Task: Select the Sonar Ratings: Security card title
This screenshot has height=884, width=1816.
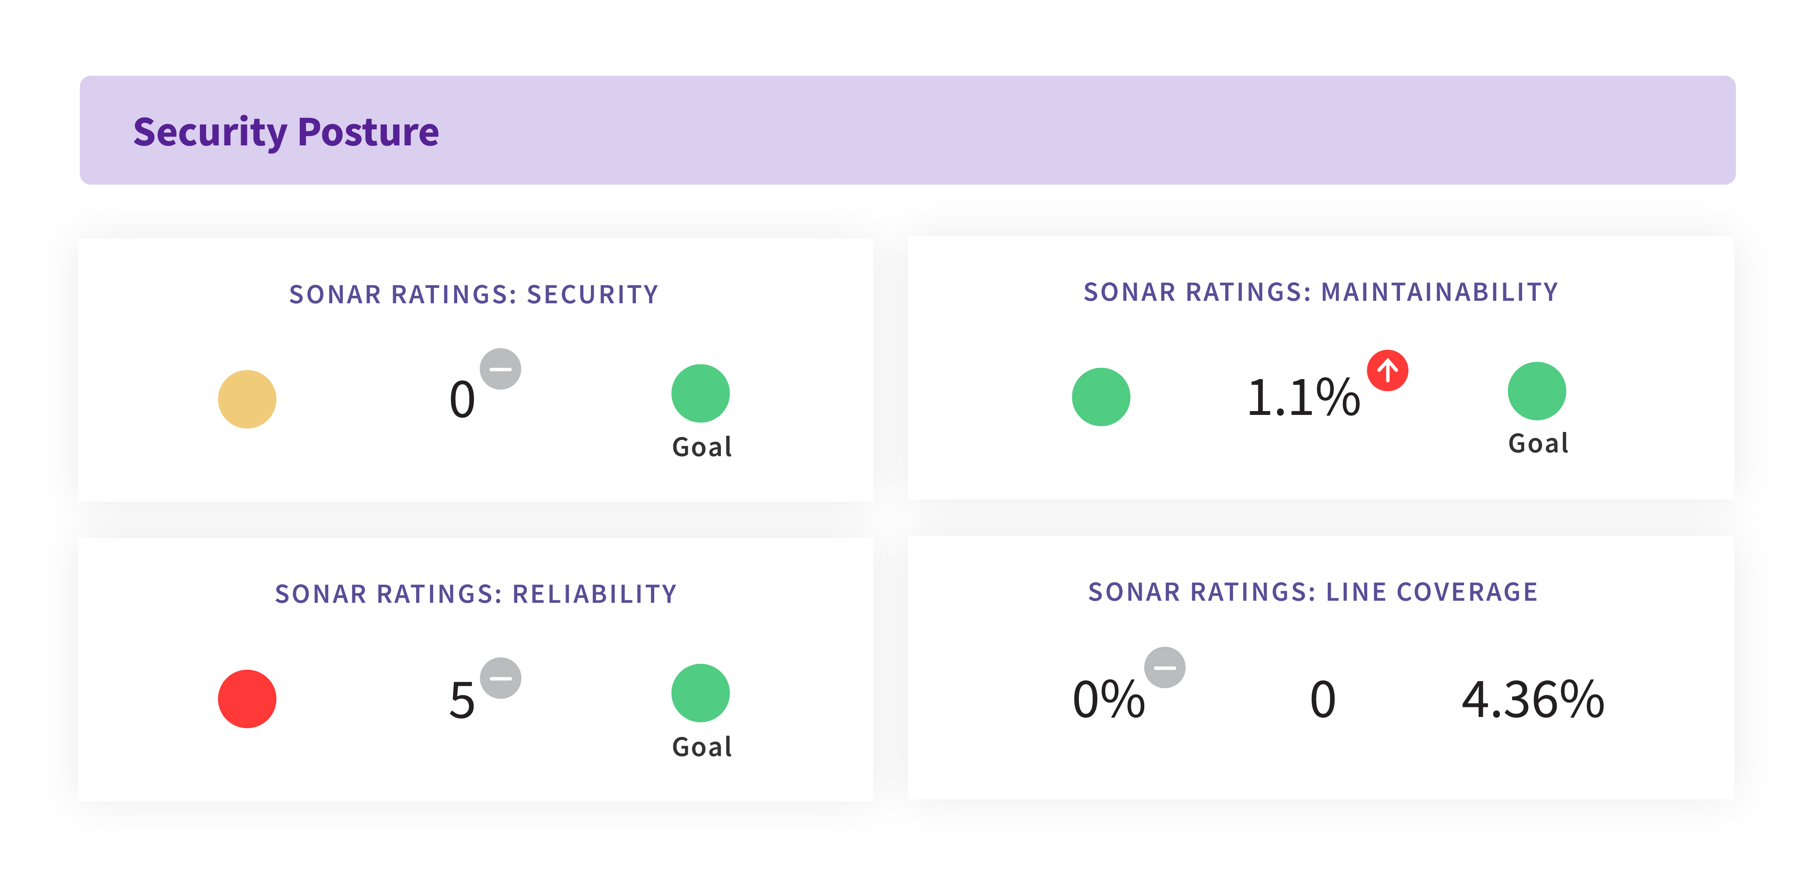Action: [474, 294]
